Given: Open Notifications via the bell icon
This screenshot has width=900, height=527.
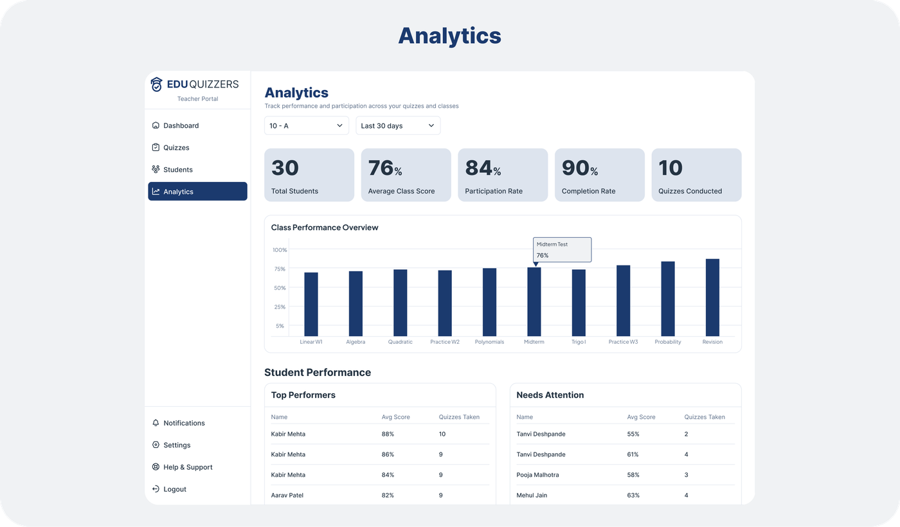Looking at the screenshot, I should coord(155,423).
